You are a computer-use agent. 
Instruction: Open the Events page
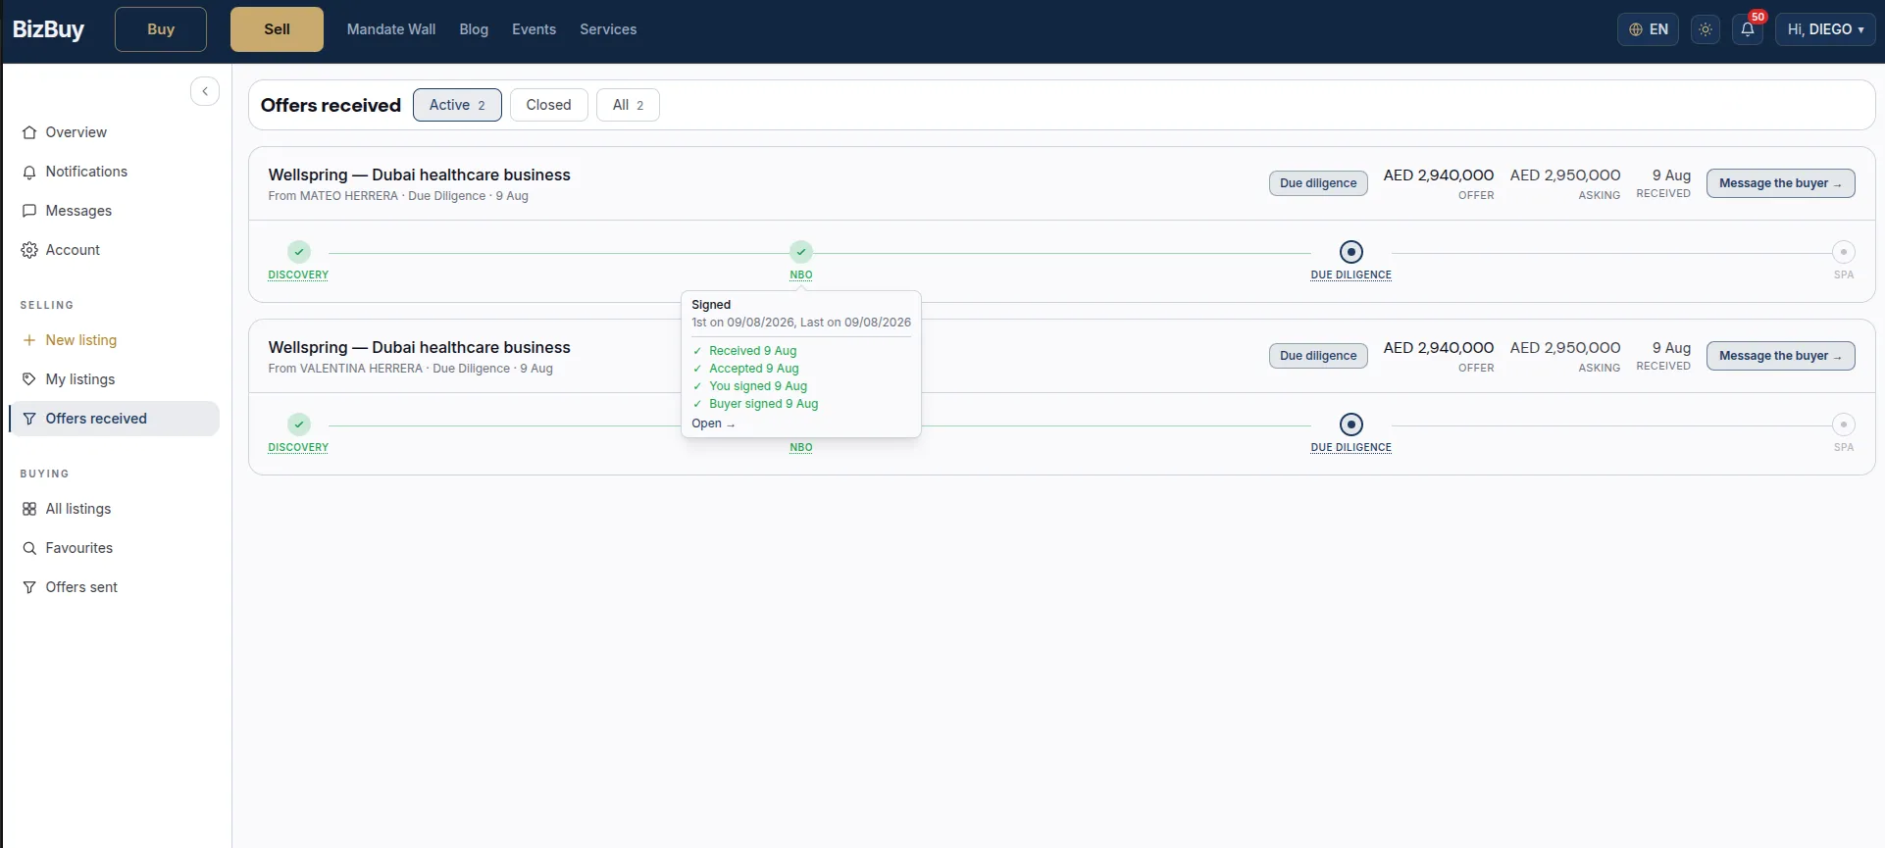click(534, 29)
